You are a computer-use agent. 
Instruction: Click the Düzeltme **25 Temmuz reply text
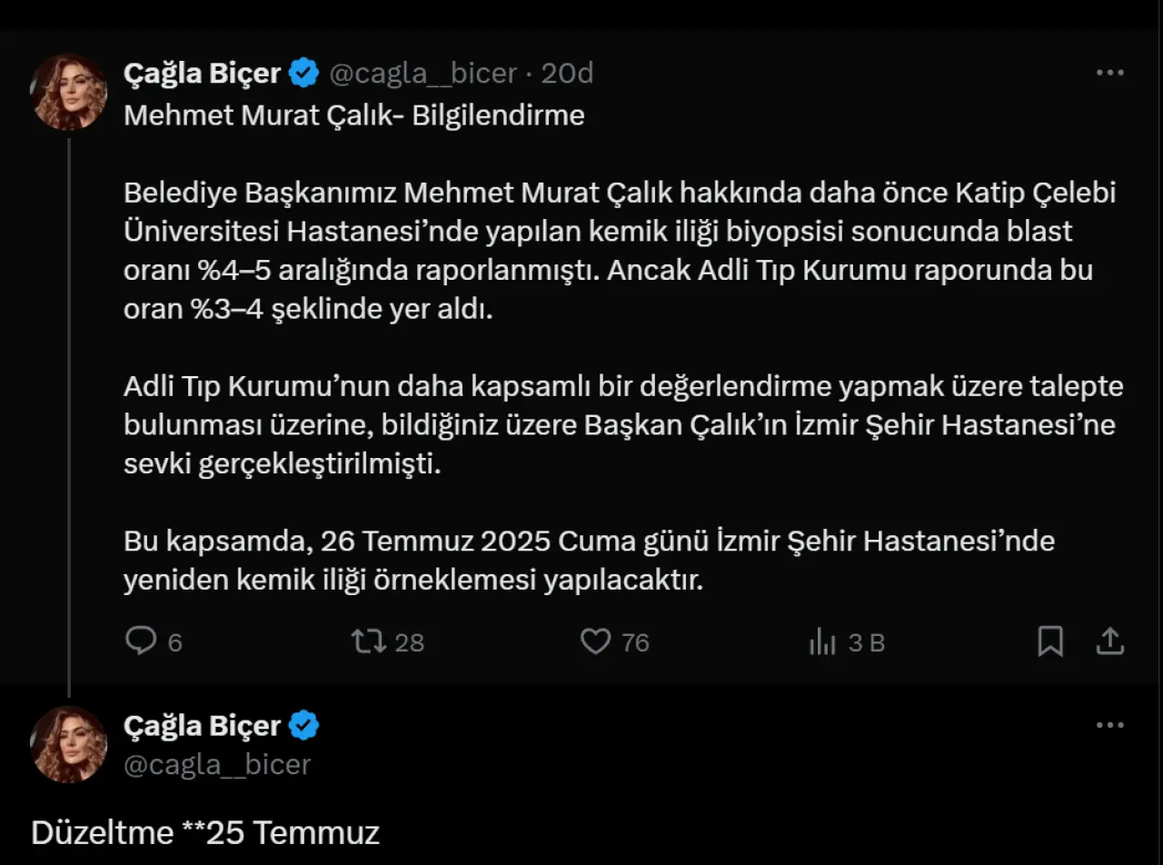[x=205, y=832]
